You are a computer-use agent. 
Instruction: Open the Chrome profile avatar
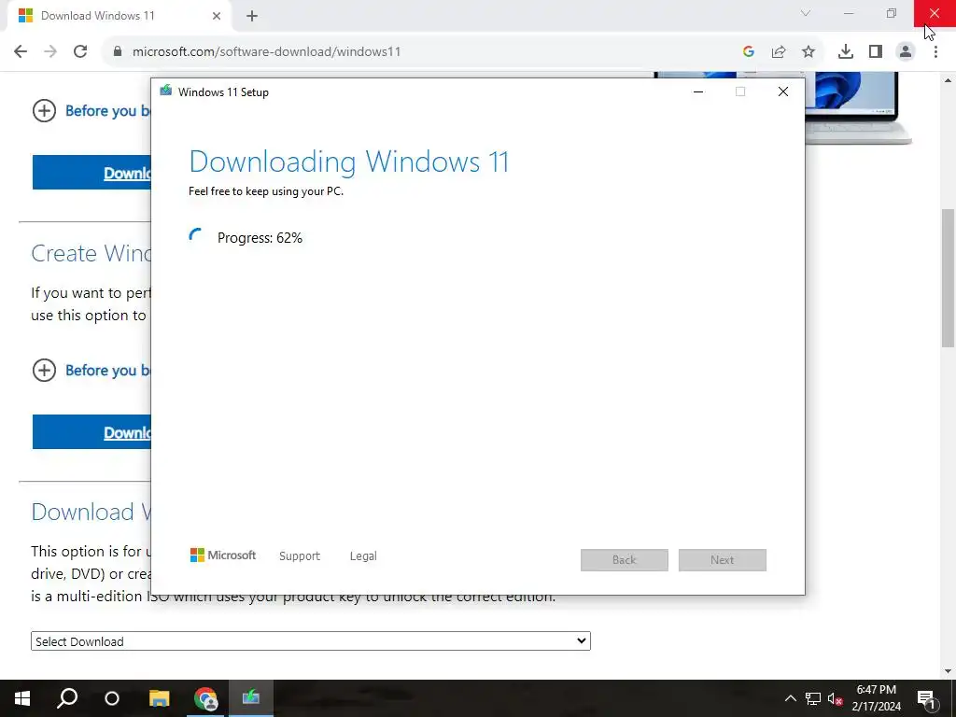point(906,52)
